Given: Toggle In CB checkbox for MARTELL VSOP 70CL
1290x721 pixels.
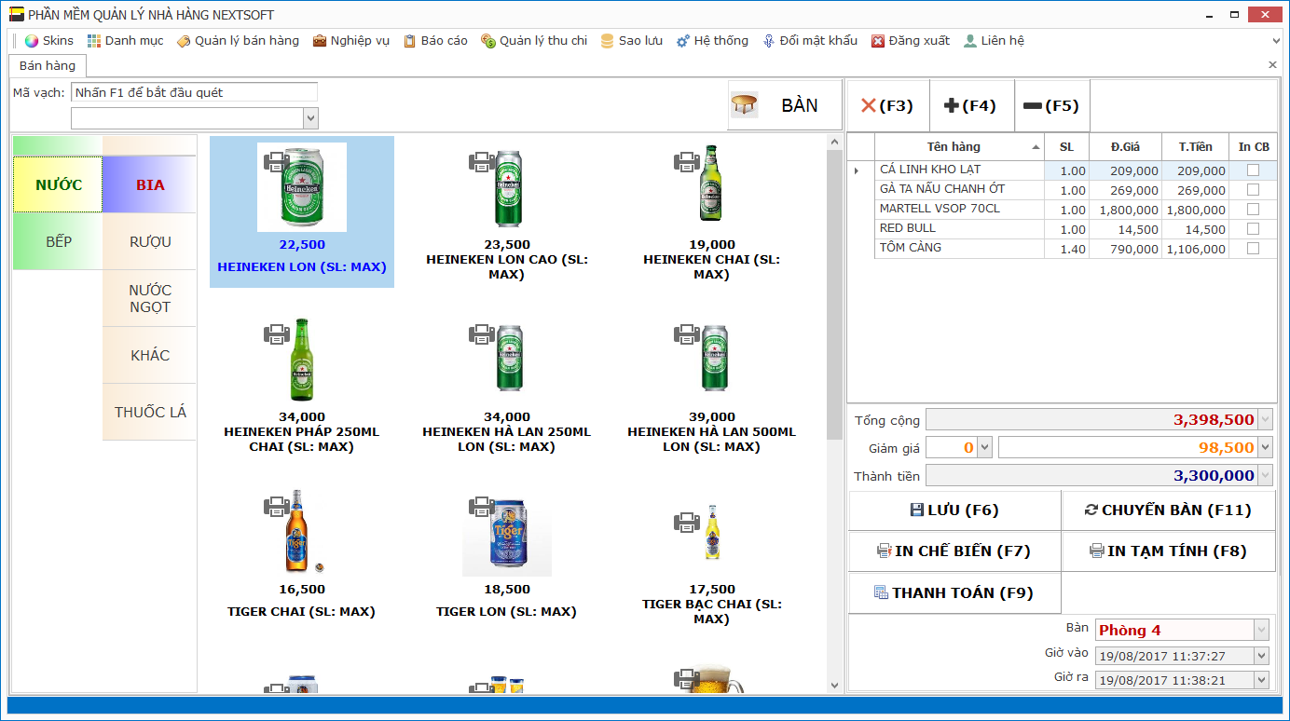Looking at the screenshot, I should tap(1253, 210).
